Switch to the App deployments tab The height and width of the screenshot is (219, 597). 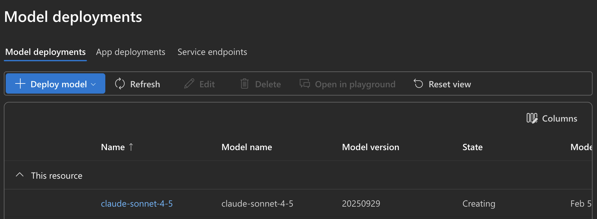point(131,52)
